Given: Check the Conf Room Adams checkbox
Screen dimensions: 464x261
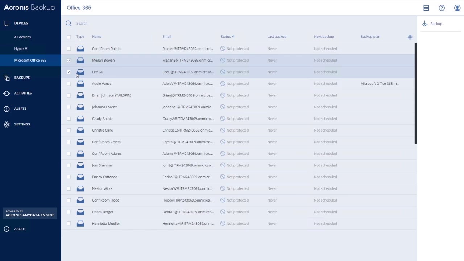Looking at the screenshot, I should click(x=69, y=153).
